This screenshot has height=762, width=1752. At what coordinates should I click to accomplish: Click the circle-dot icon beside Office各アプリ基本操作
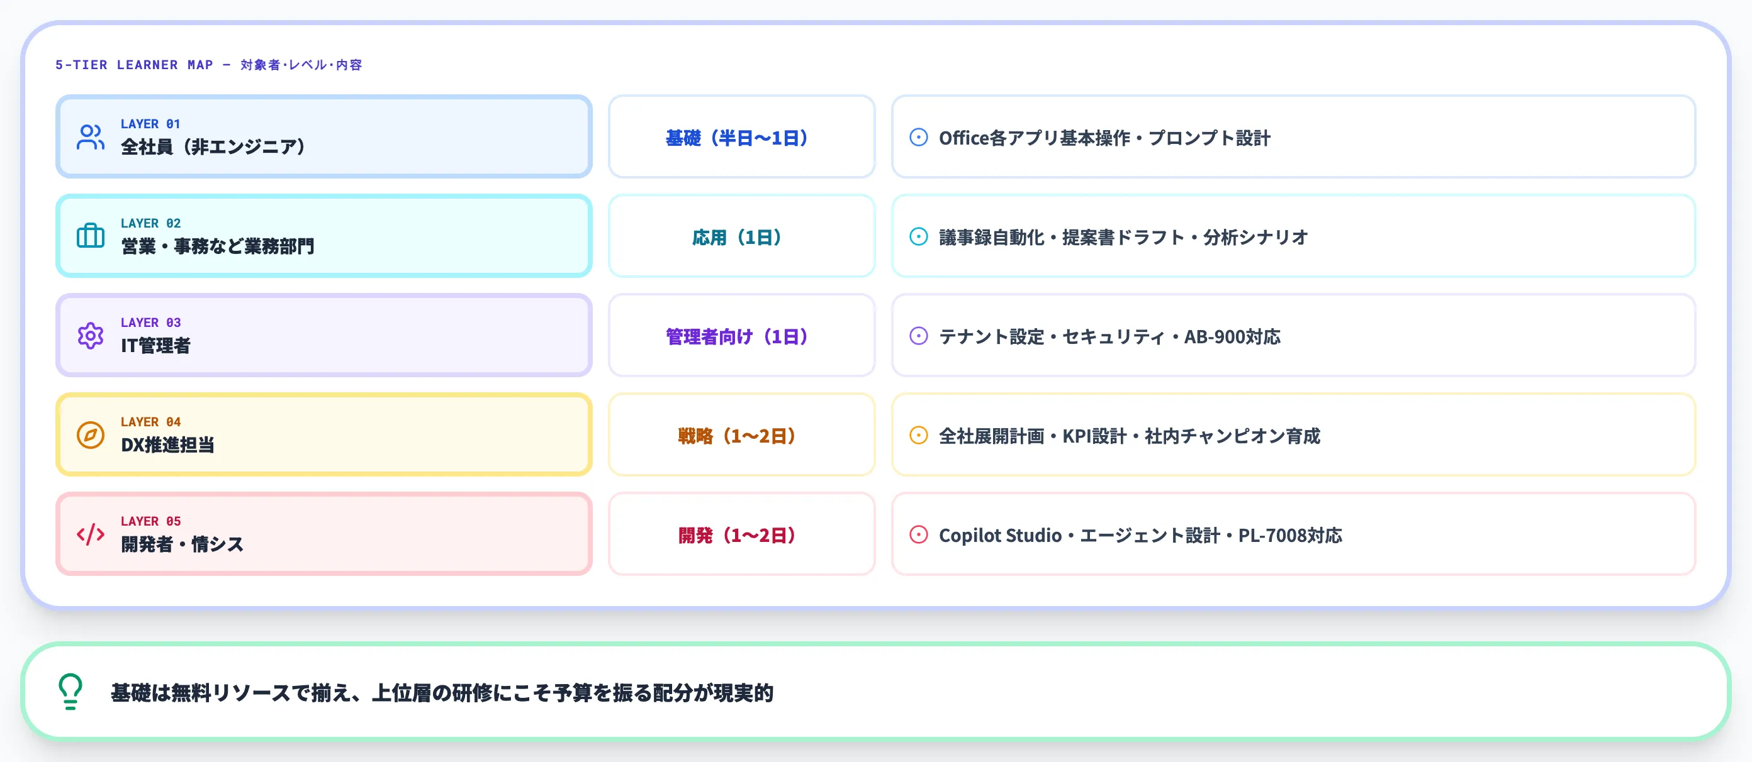coord(918,137)
